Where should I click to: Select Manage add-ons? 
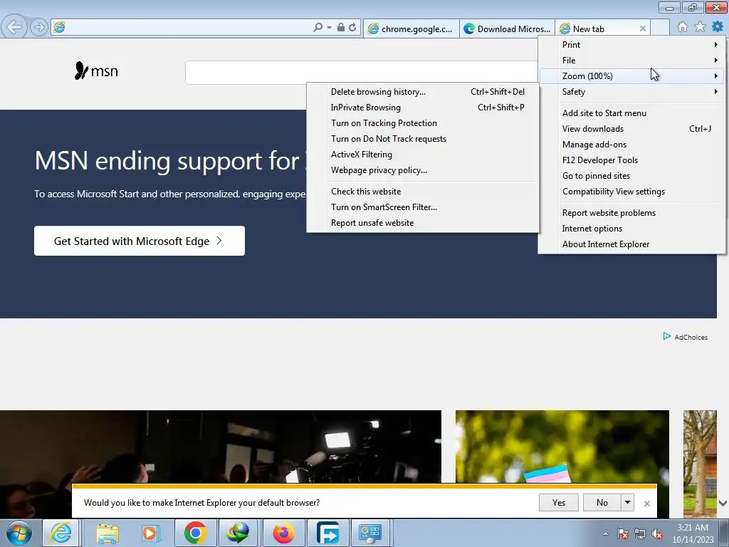[632, 145]
